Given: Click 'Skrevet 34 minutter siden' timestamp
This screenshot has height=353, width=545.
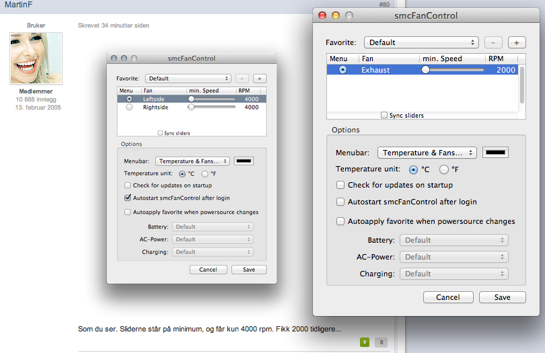Looking at the screenshot, I should 114,26.
